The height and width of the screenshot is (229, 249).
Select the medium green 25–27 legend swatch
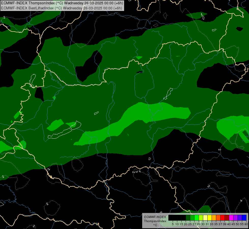[x=192, y=218]
